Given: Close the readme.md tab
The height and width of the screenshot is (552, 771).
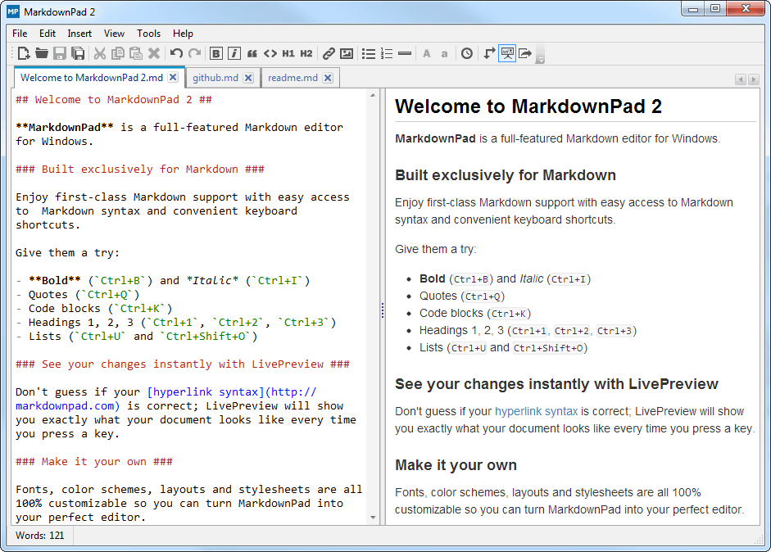Looking at the screenshot, I should (x=329, y=77).
